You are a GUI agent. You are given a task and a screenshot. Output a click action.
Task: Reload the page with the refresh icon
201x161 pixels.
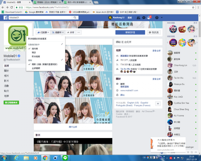11,7
